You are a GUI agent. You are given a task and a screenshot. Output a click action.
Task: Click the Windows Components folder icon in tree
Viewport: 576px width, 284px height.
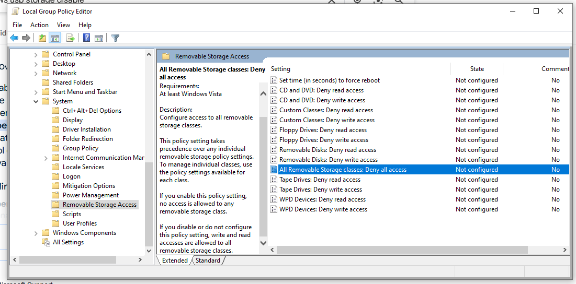[x=46, y=233]
